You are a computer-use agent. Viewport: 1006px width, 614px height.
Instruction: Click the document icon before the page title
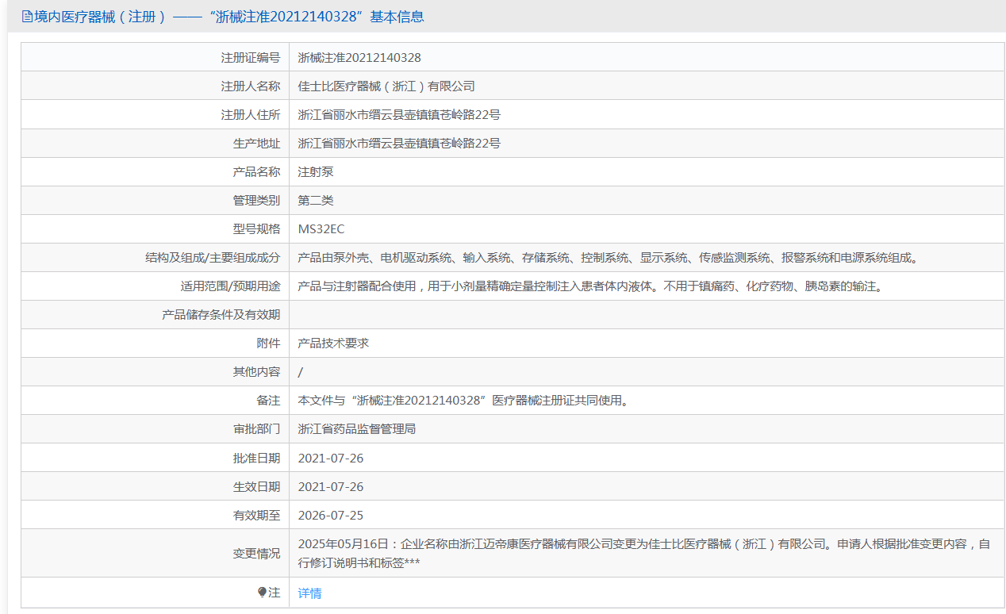tap(27, 17)
